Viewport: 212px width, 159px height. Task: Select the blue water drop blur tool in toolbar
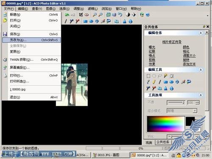point(131,21)
